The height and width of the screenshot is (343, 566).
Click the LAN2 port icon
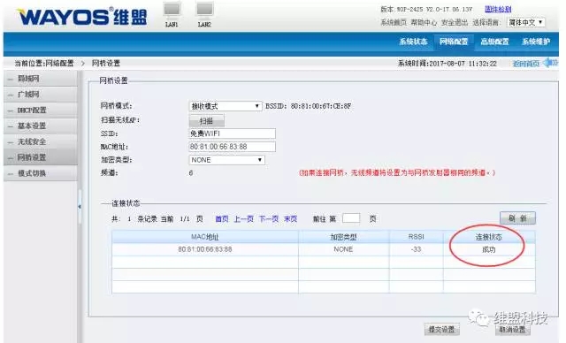tap(204, 10)
